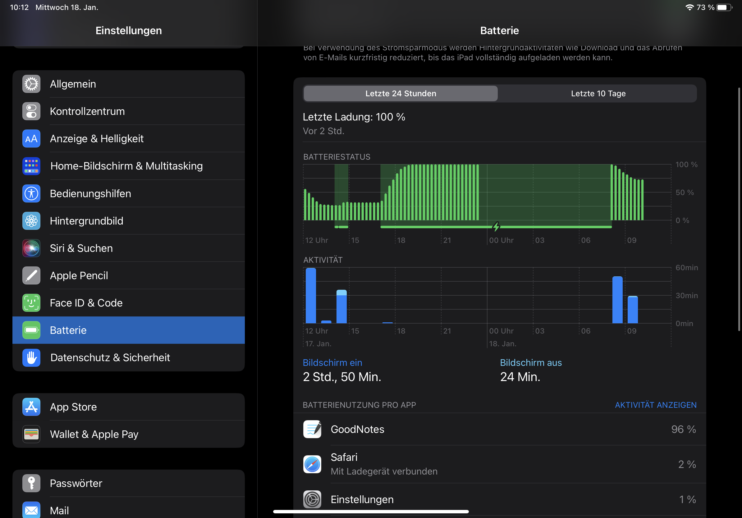Open Siri & Suchen icon

point(31,248)
